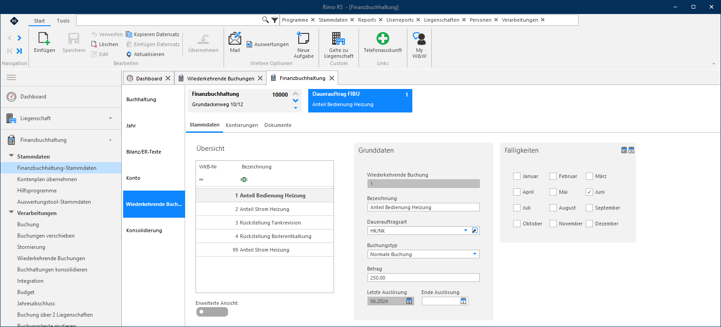Open calendar for Ende Auslösung

463,301
